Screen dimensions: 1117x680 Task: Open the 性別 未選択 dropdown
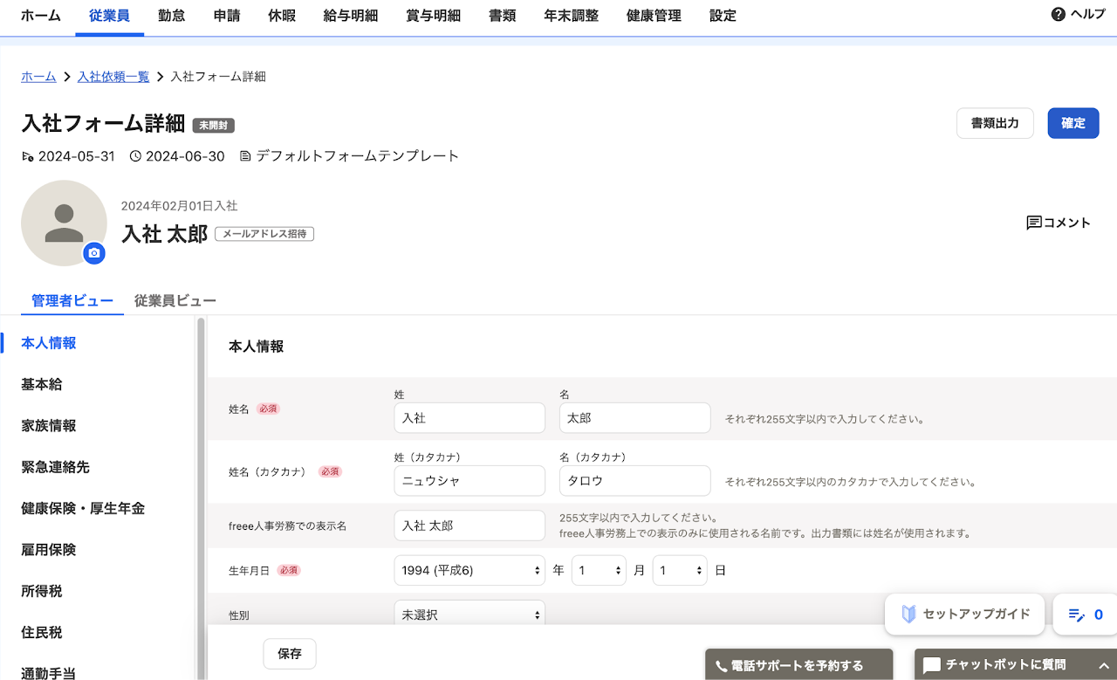(x=469, y=614)
